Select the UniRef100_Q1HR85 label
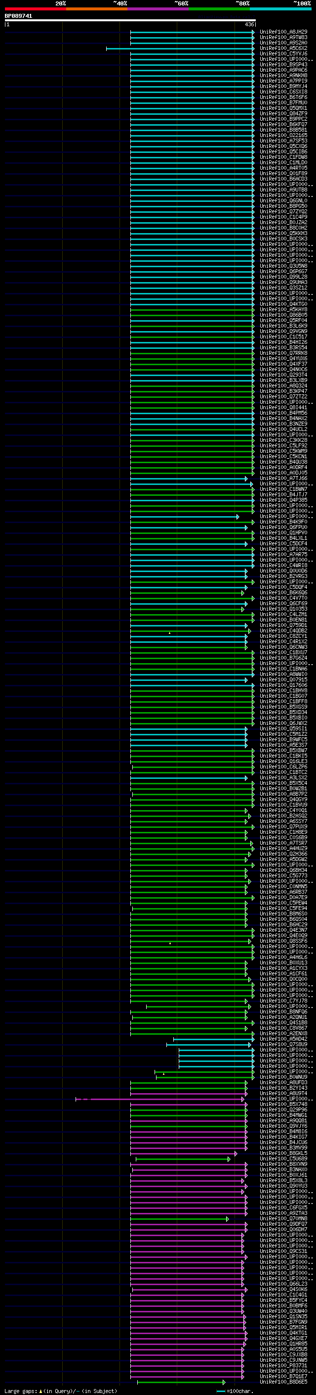Image resolution: width=316 pixels, height=1395 pixels. [x=283, y=1344]
